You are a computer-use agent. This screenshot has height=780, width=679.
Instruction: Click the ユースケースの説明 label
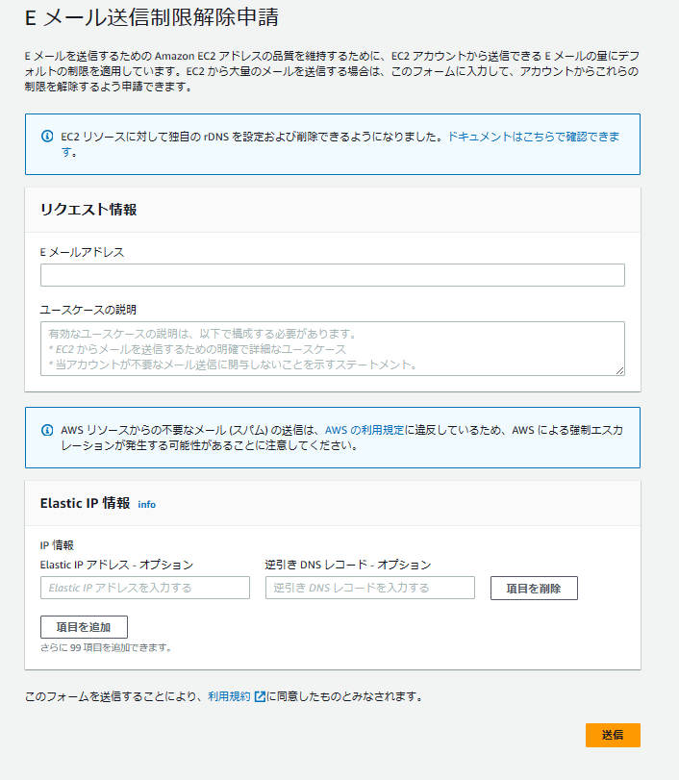click(x=88, y=310)
